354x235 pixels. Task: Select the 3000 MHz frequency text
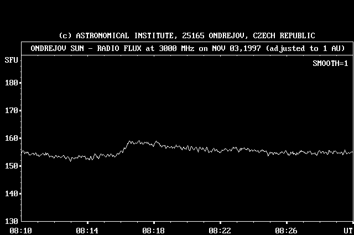171,48
